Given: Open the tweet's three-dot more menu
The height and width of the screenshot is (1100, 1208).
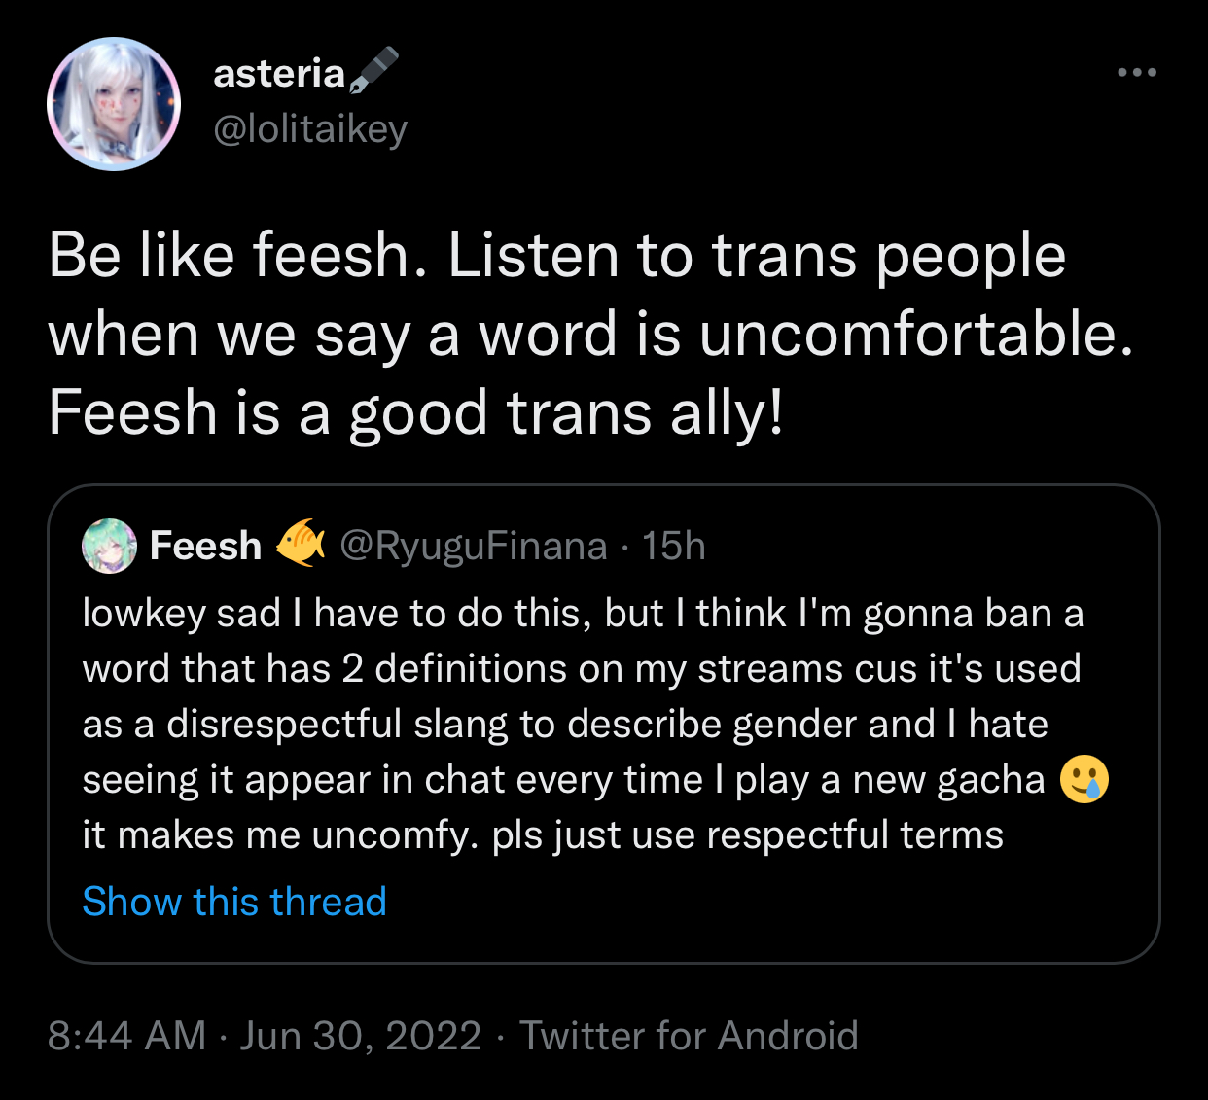Looking at the screenshot, I should pyautogui.click(x=1136, y=73).
